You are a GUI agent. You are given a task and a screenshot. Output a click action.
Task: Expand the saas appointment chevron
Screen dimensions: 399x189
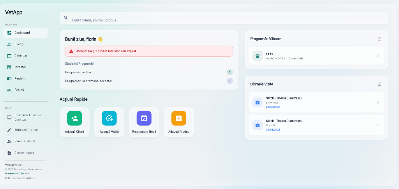click(x=378, y=56)
